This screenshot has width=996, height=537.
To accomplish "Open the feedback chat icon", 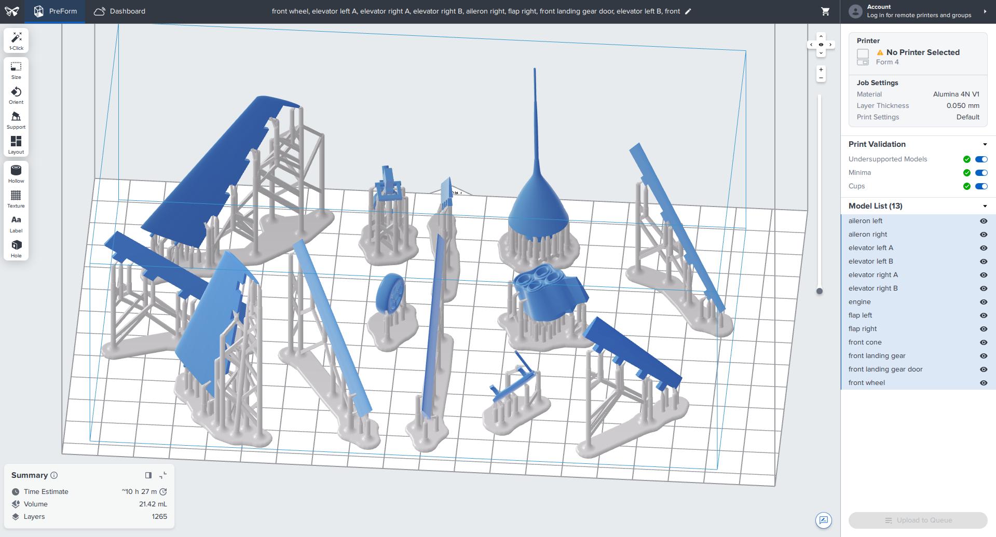I will (824, 520).
